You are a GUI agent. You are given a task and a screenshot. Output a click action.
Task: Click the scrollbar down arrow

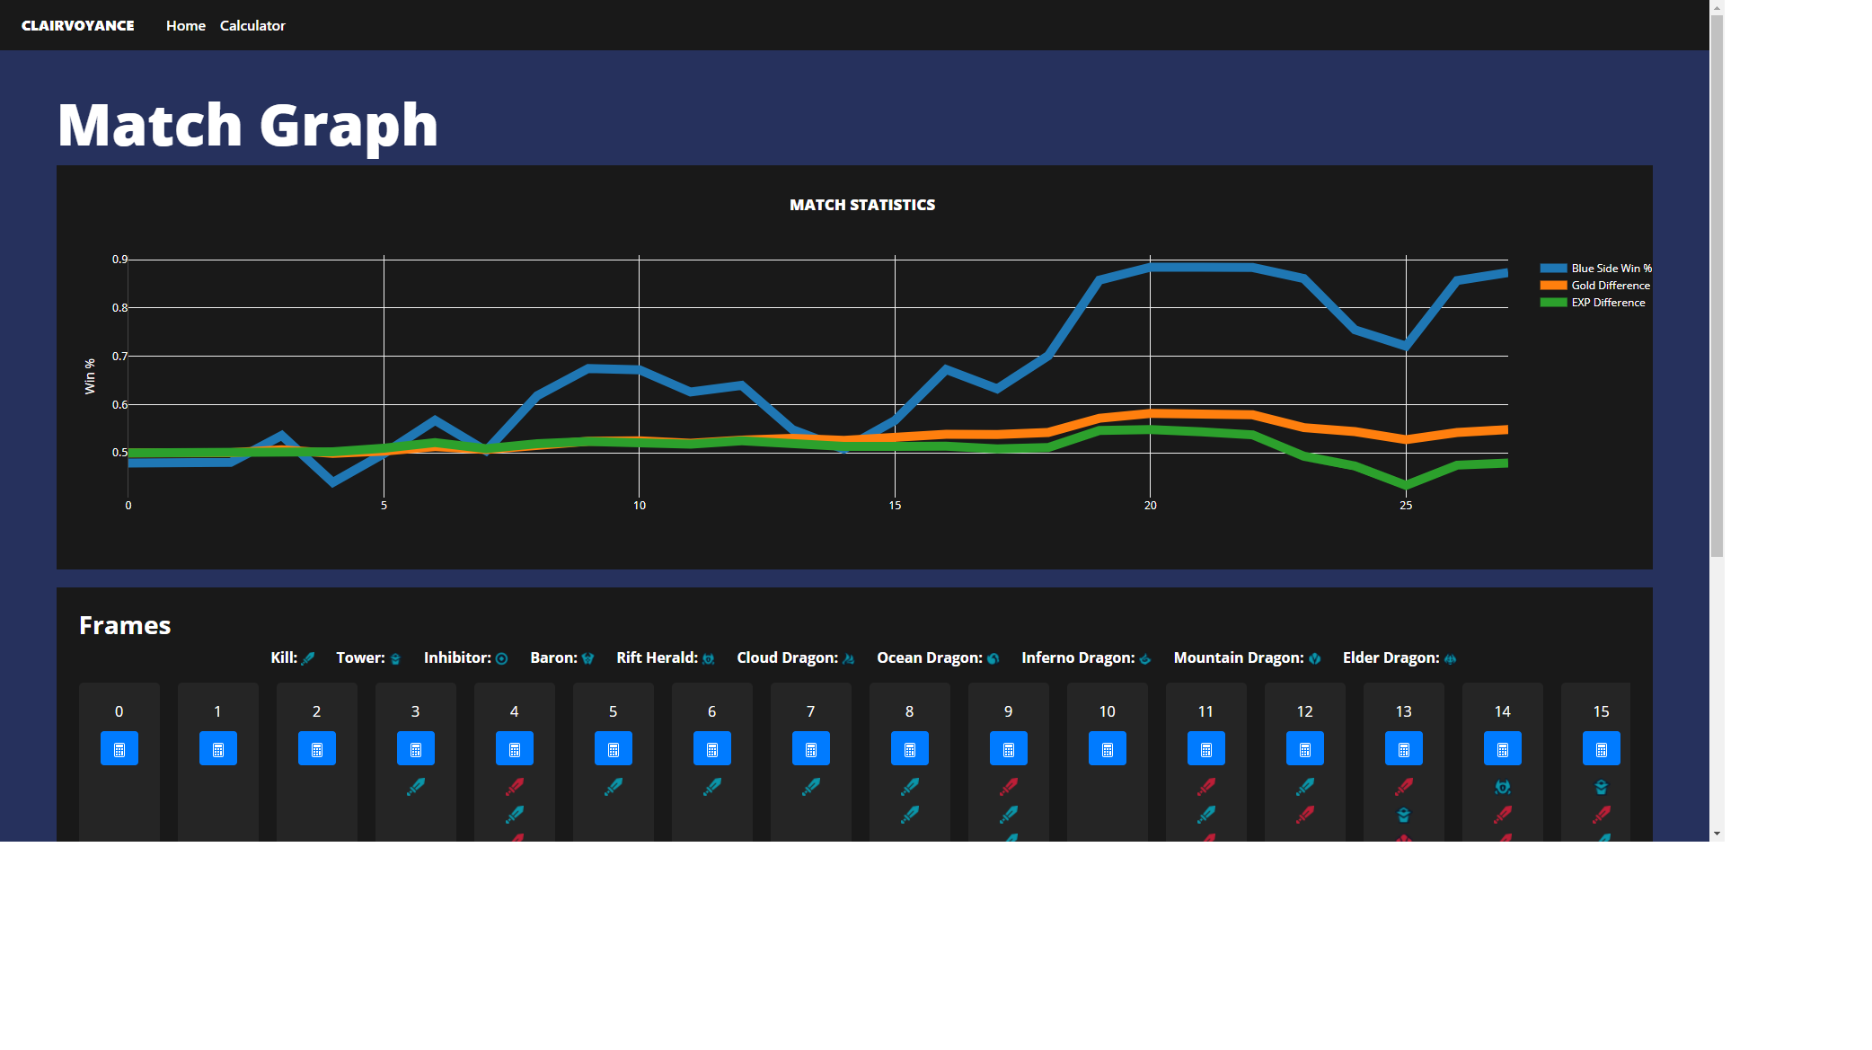click(1717, 834)
